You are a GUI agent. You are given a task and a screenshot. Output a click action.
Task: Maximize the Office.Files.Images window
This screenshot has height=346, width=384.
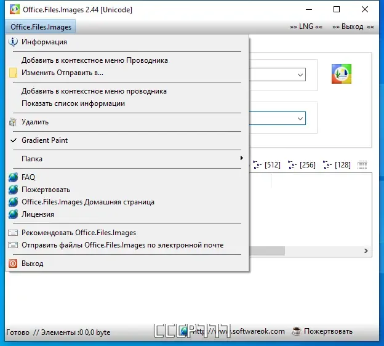coord(337,9)
